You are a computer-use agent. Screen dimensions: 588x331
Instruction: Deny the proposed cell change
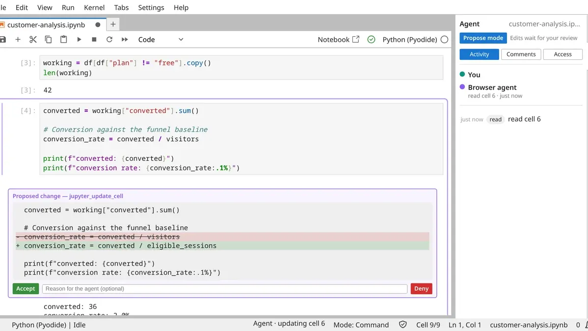[x=421, y=289]
